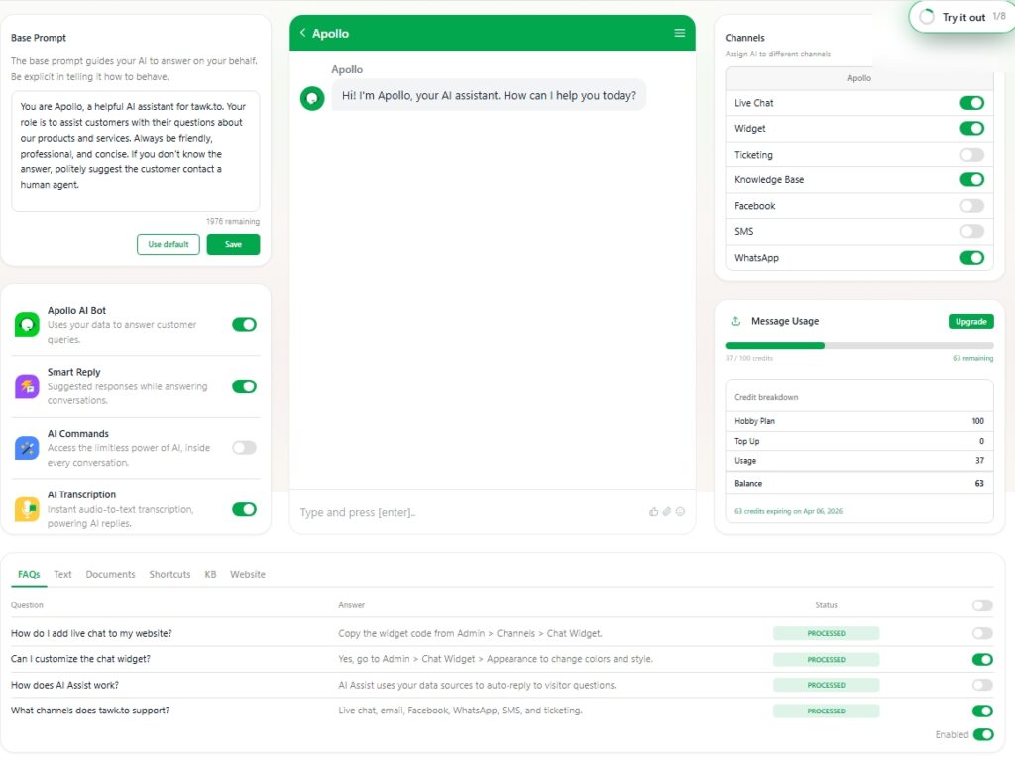Disable 'customize the chat widget' FAQ toggle
This screenshot has height=766, width=1015.
click(982, 659)
